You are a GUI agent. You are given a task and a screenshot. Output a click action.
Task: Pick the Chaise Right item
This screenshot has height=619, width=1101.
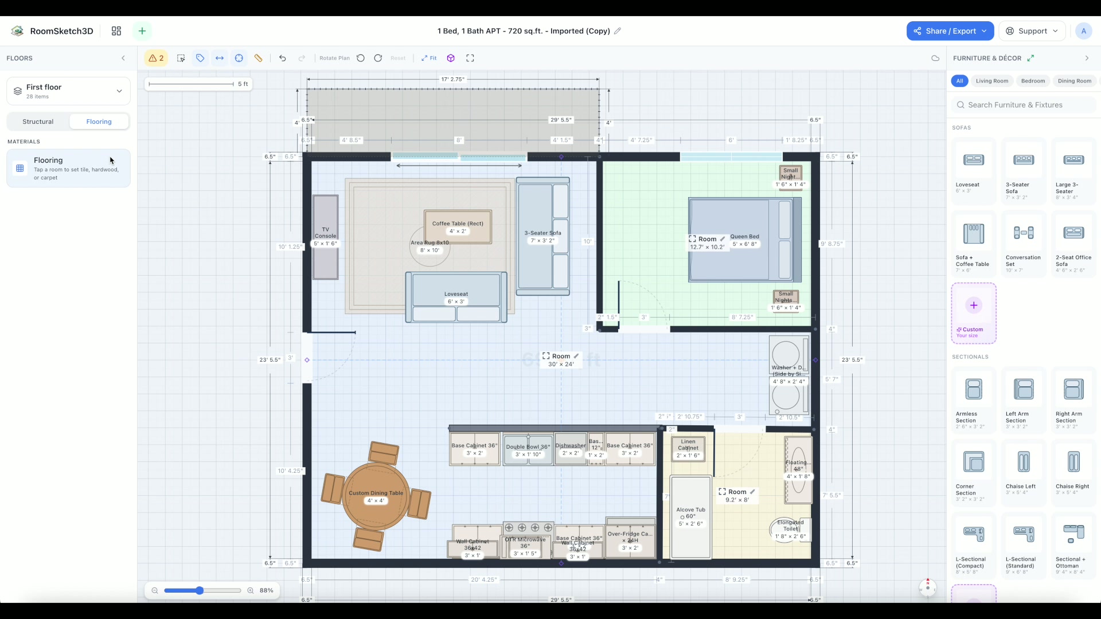click(1073, 473)
